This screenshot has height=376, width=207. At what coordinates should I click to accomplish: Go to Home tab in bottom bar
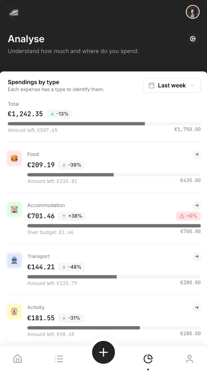coord(18,359)
